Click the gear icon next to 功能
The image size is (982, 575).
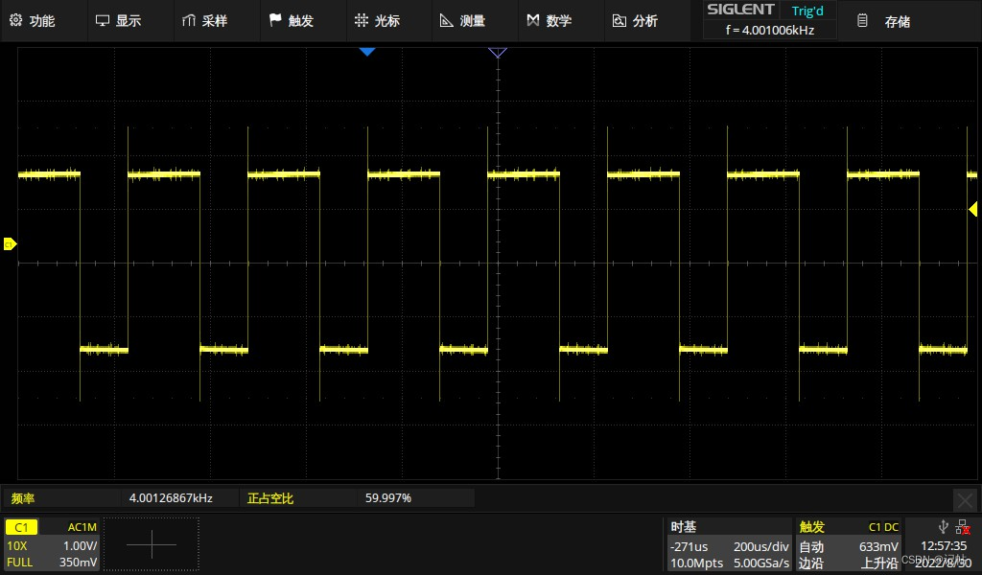(x=15, y=20)
